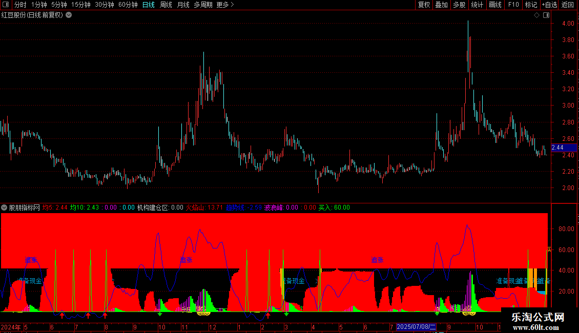Select the 15分钟 period
Screen dimensions: 579x333
click(81, 5)
